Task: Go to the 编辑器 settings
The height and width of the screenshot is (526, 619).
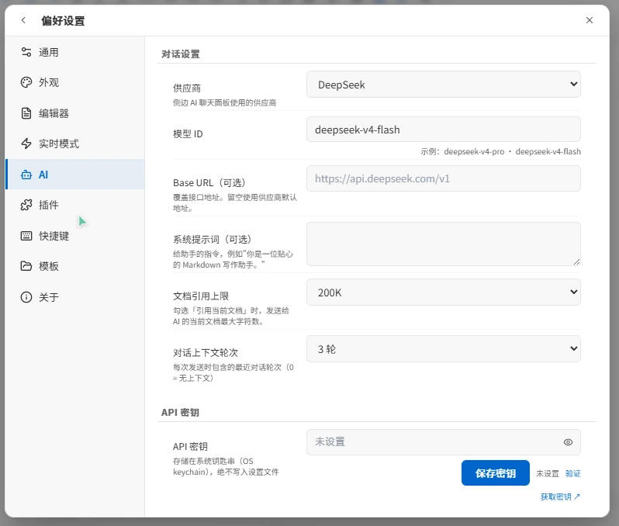Action: (75, 113)
